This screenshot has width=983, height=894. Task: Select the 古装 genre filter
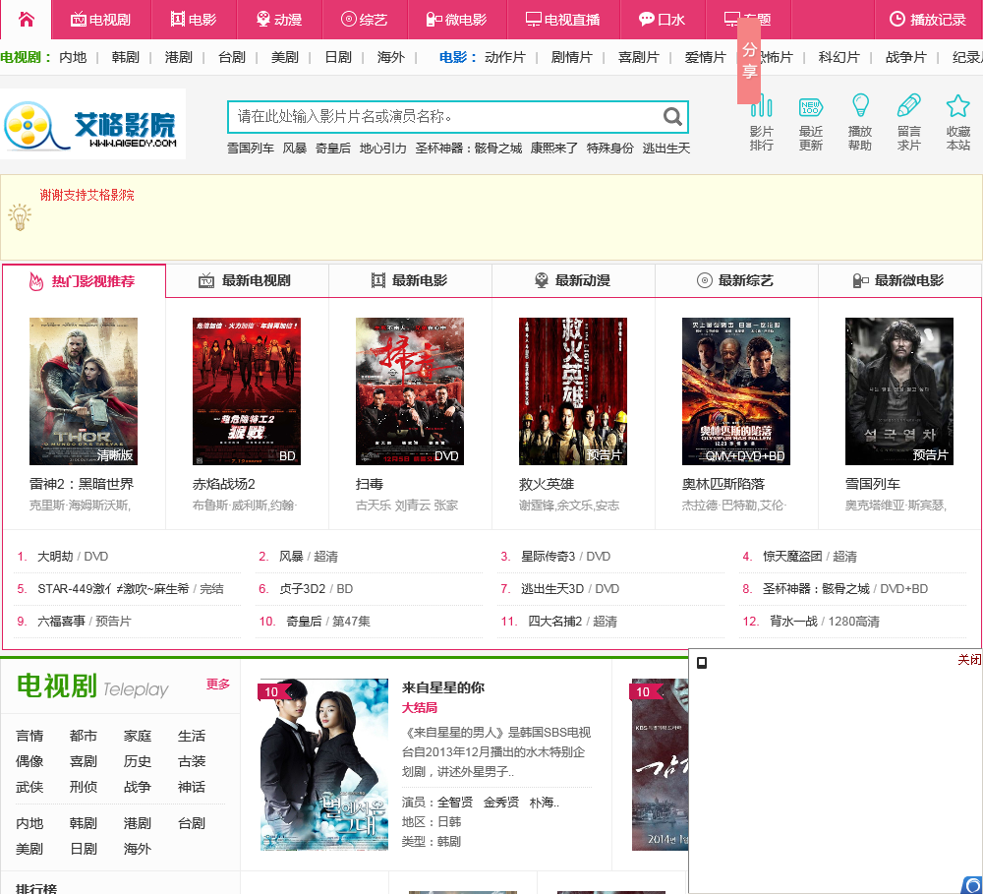pos(192,761)
